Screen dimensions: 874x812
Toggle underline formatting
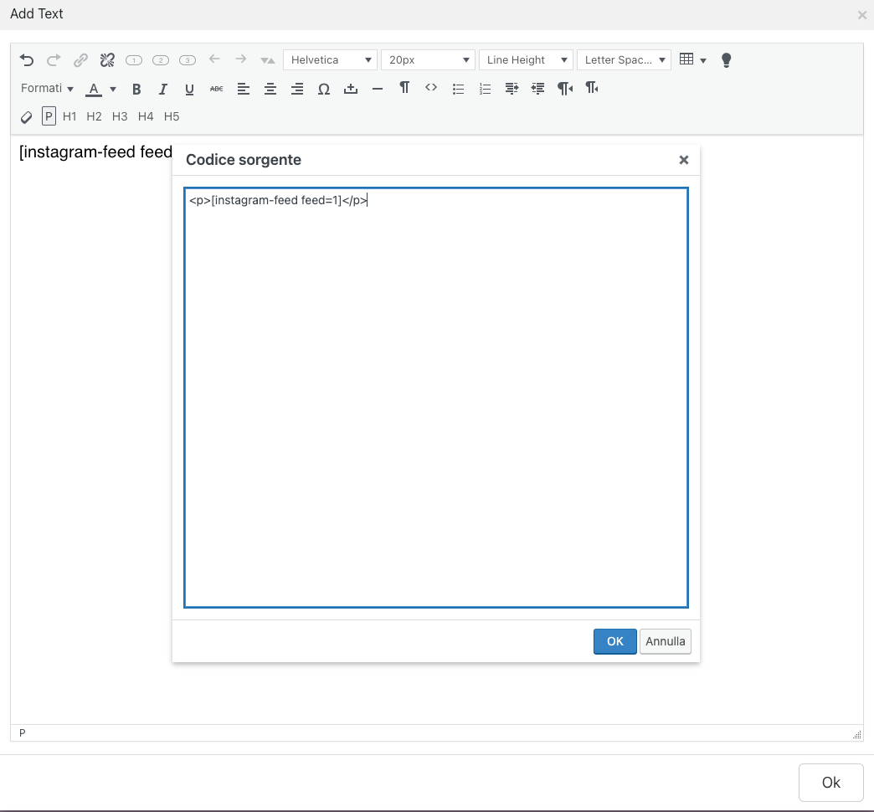click(190, 89)
